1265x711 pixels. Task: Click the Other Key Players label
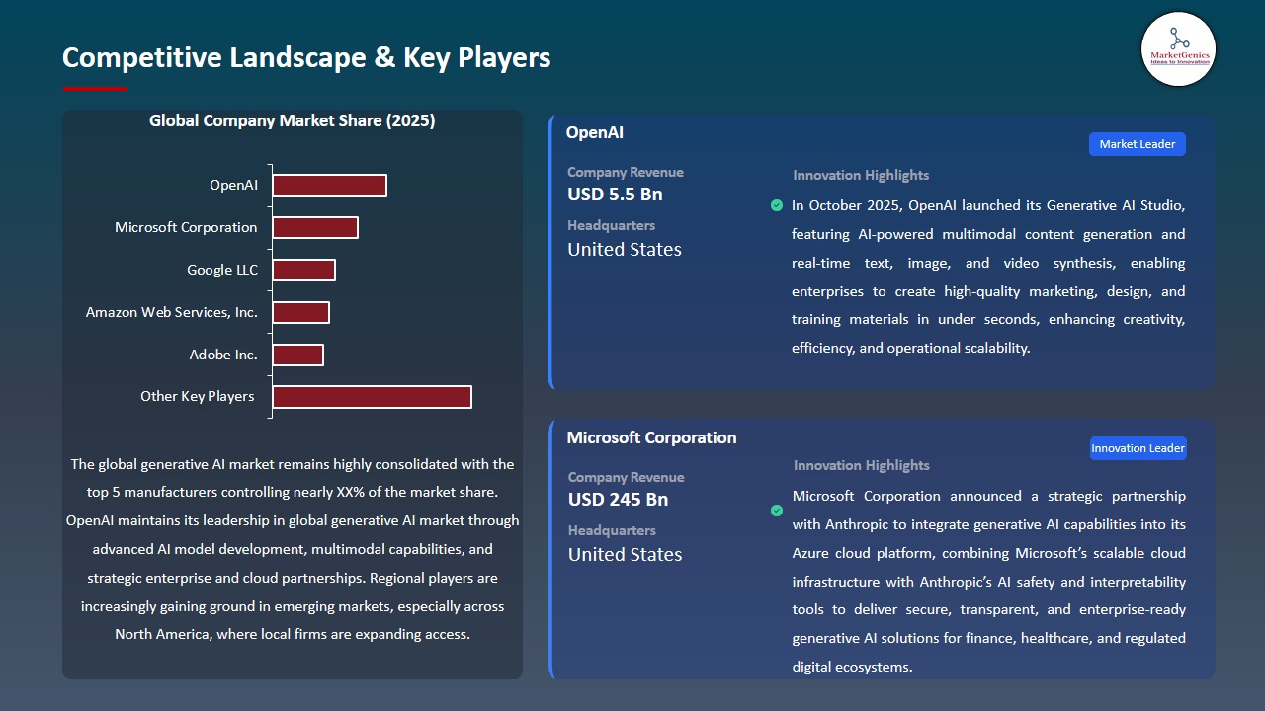(x=198, y=396)
